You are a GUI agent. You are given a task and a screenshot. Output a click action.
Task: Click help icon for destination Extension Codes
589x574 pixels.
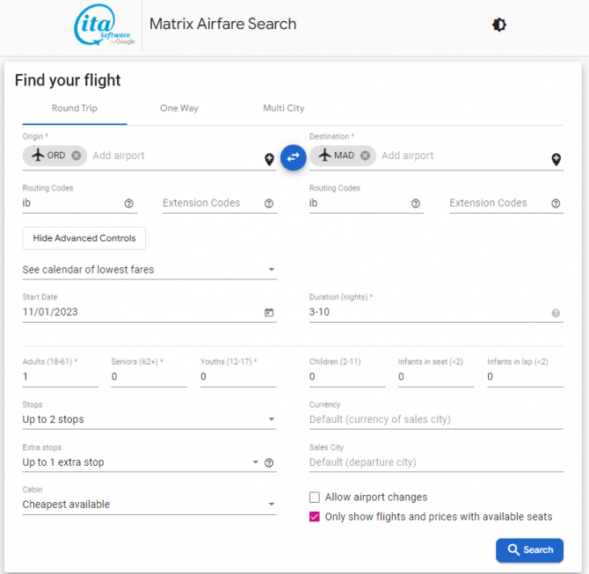556,203
